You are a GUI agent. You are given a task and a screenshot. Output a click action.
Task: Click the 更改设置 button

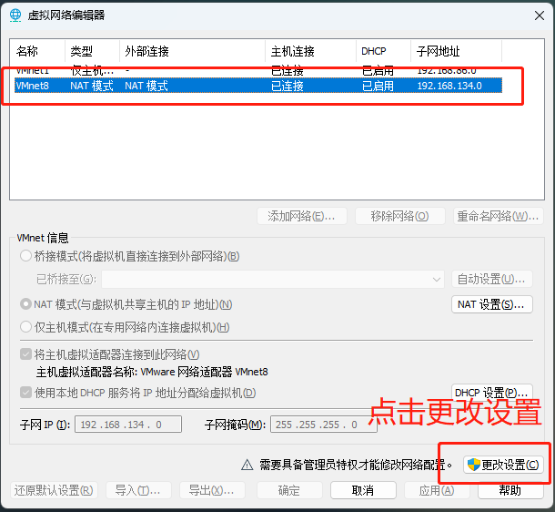pyautogui.click(x=503, y=465)
